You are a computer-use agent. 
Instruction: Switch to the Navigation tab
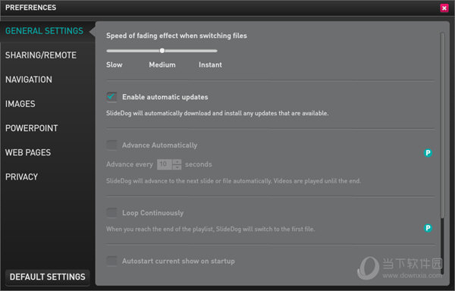29,80
